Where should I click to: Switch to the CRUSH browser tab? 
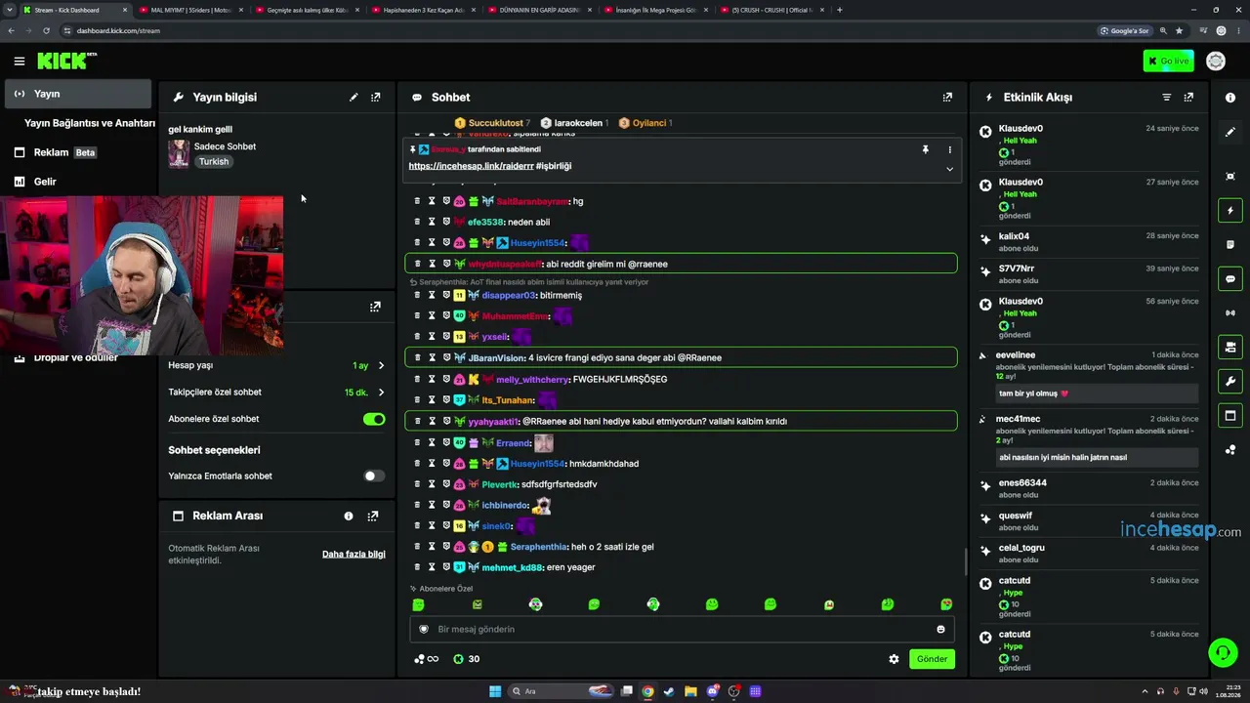click(771, 10)
